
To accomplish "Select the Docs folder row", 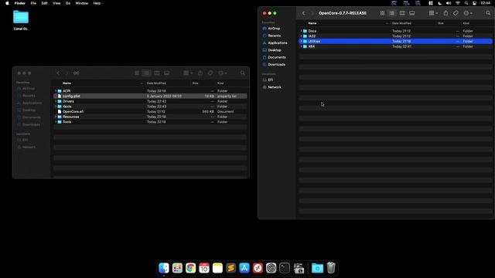I will 395,31.
